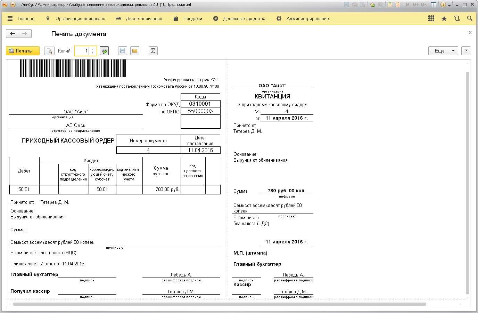The height and width of the screenshot is (313, 478).
Task: Click the print preview icon beside Печать
Action: [x=50, y=51]
